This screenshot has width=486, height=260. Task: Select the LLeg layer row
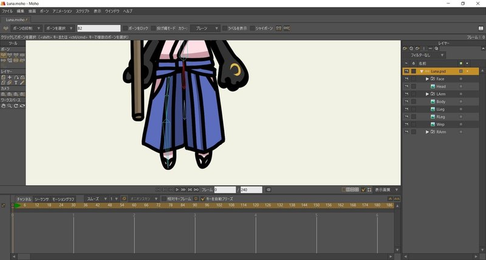tap(440, 109)
